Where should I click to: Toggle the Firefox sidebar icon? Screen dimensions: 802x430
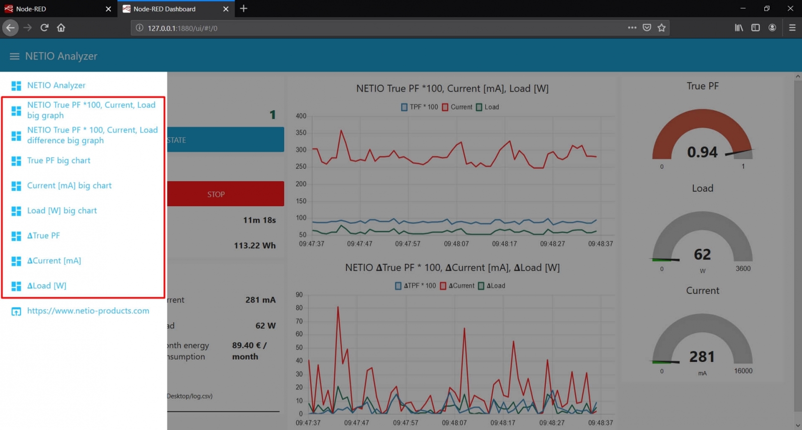click(755, 28)
